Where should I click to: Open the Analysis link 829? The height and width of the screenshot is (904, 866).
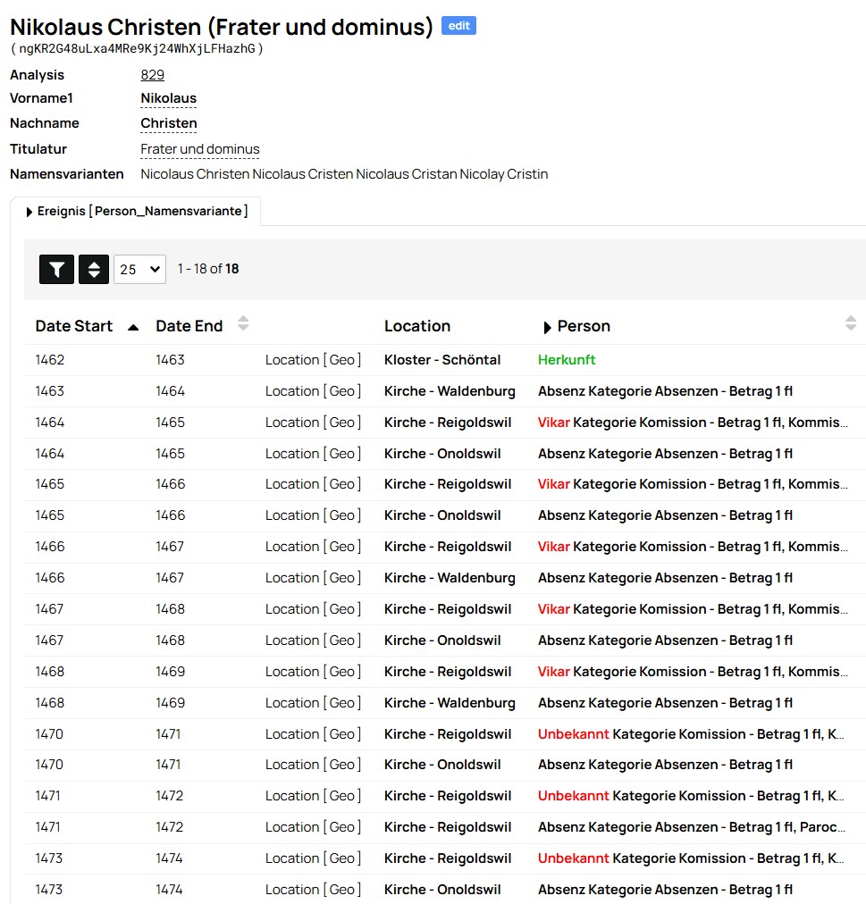(x=152, y=75)
